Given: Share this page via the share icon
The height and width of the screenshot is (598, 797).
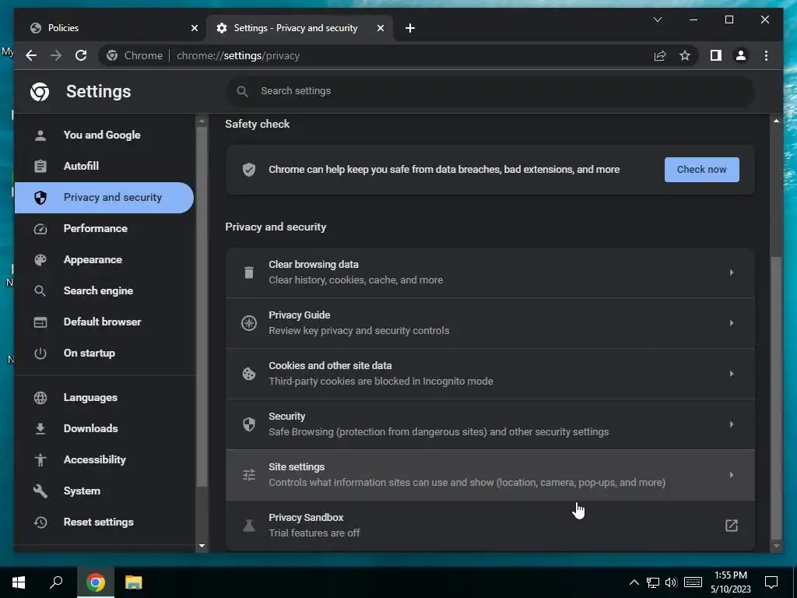Looking at the screenshot, I should point(660,55).
